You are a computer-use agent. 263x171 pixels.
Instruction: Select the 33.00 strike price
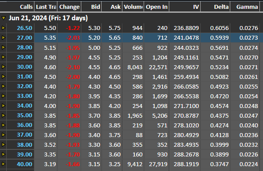coord(24,96)
